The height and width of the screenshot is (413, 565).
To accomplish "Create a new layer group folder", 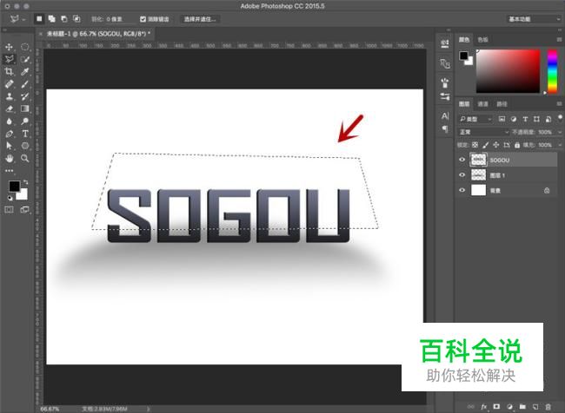I will [x=522, y=407].
